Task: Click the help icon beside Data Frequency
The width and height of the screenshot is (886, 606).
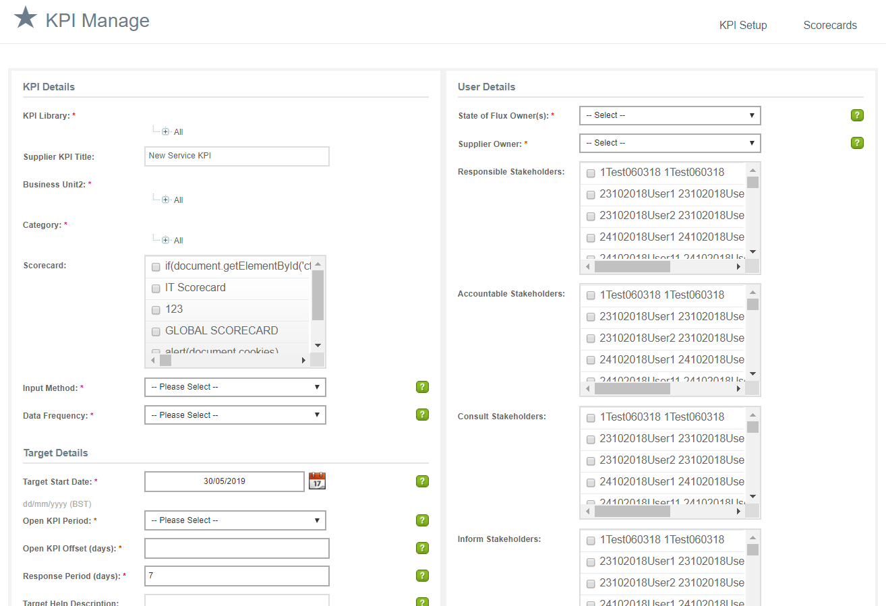Action: (x=422, y=415)
